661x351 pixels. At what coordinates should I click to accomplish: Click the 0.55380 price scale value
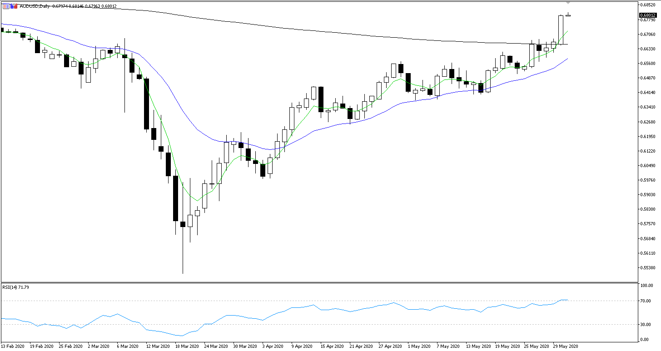(647, 267)
